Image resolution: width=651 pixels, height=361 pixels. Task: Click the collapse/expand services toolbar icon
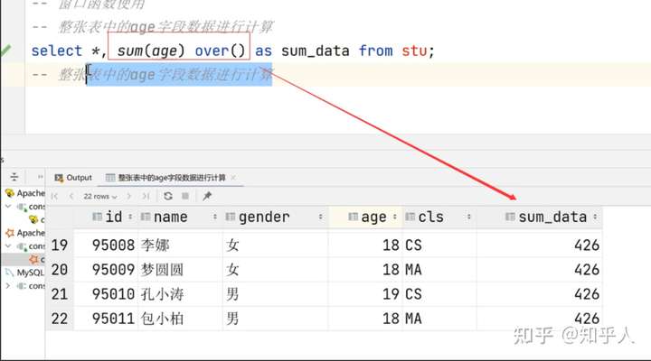coord(14,178)
